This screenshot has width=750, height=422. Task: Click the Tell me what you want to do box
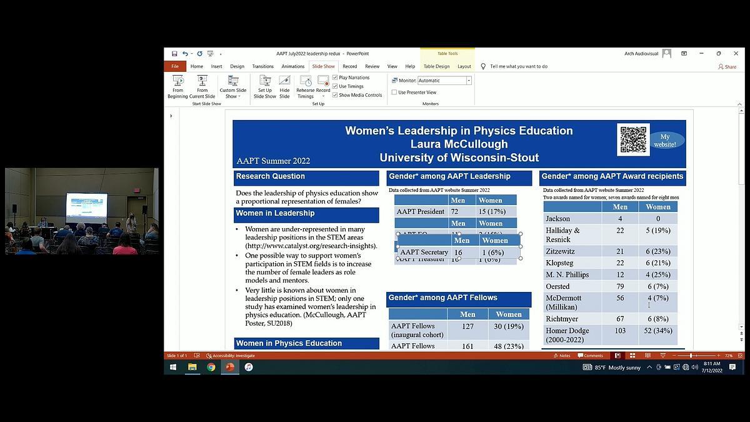pos(519,66)
